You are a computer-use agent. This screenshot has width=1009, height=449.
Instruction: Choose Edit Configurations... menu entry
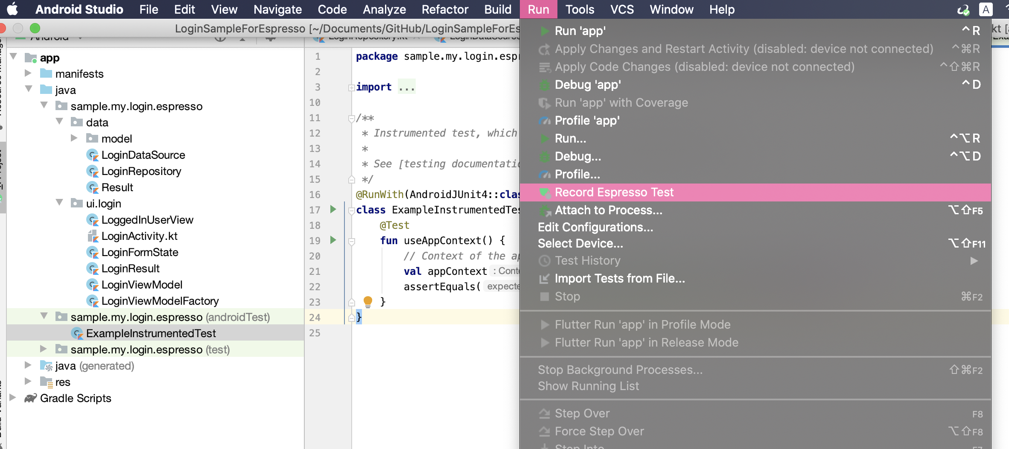pos(755,227)
